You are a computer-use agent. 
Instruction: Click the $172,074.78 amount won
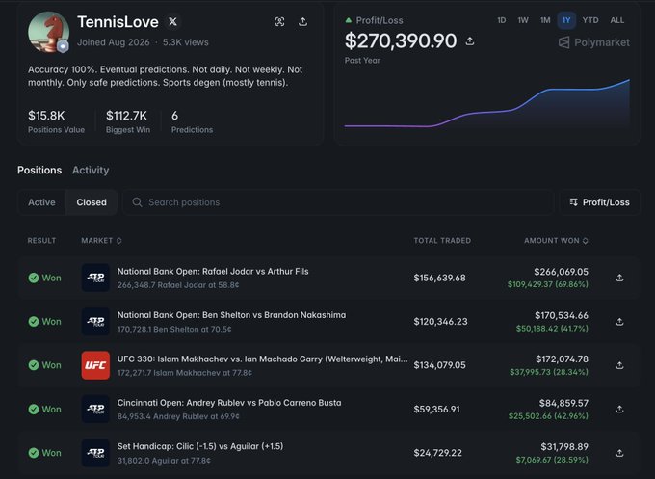[x=562, y=359]
